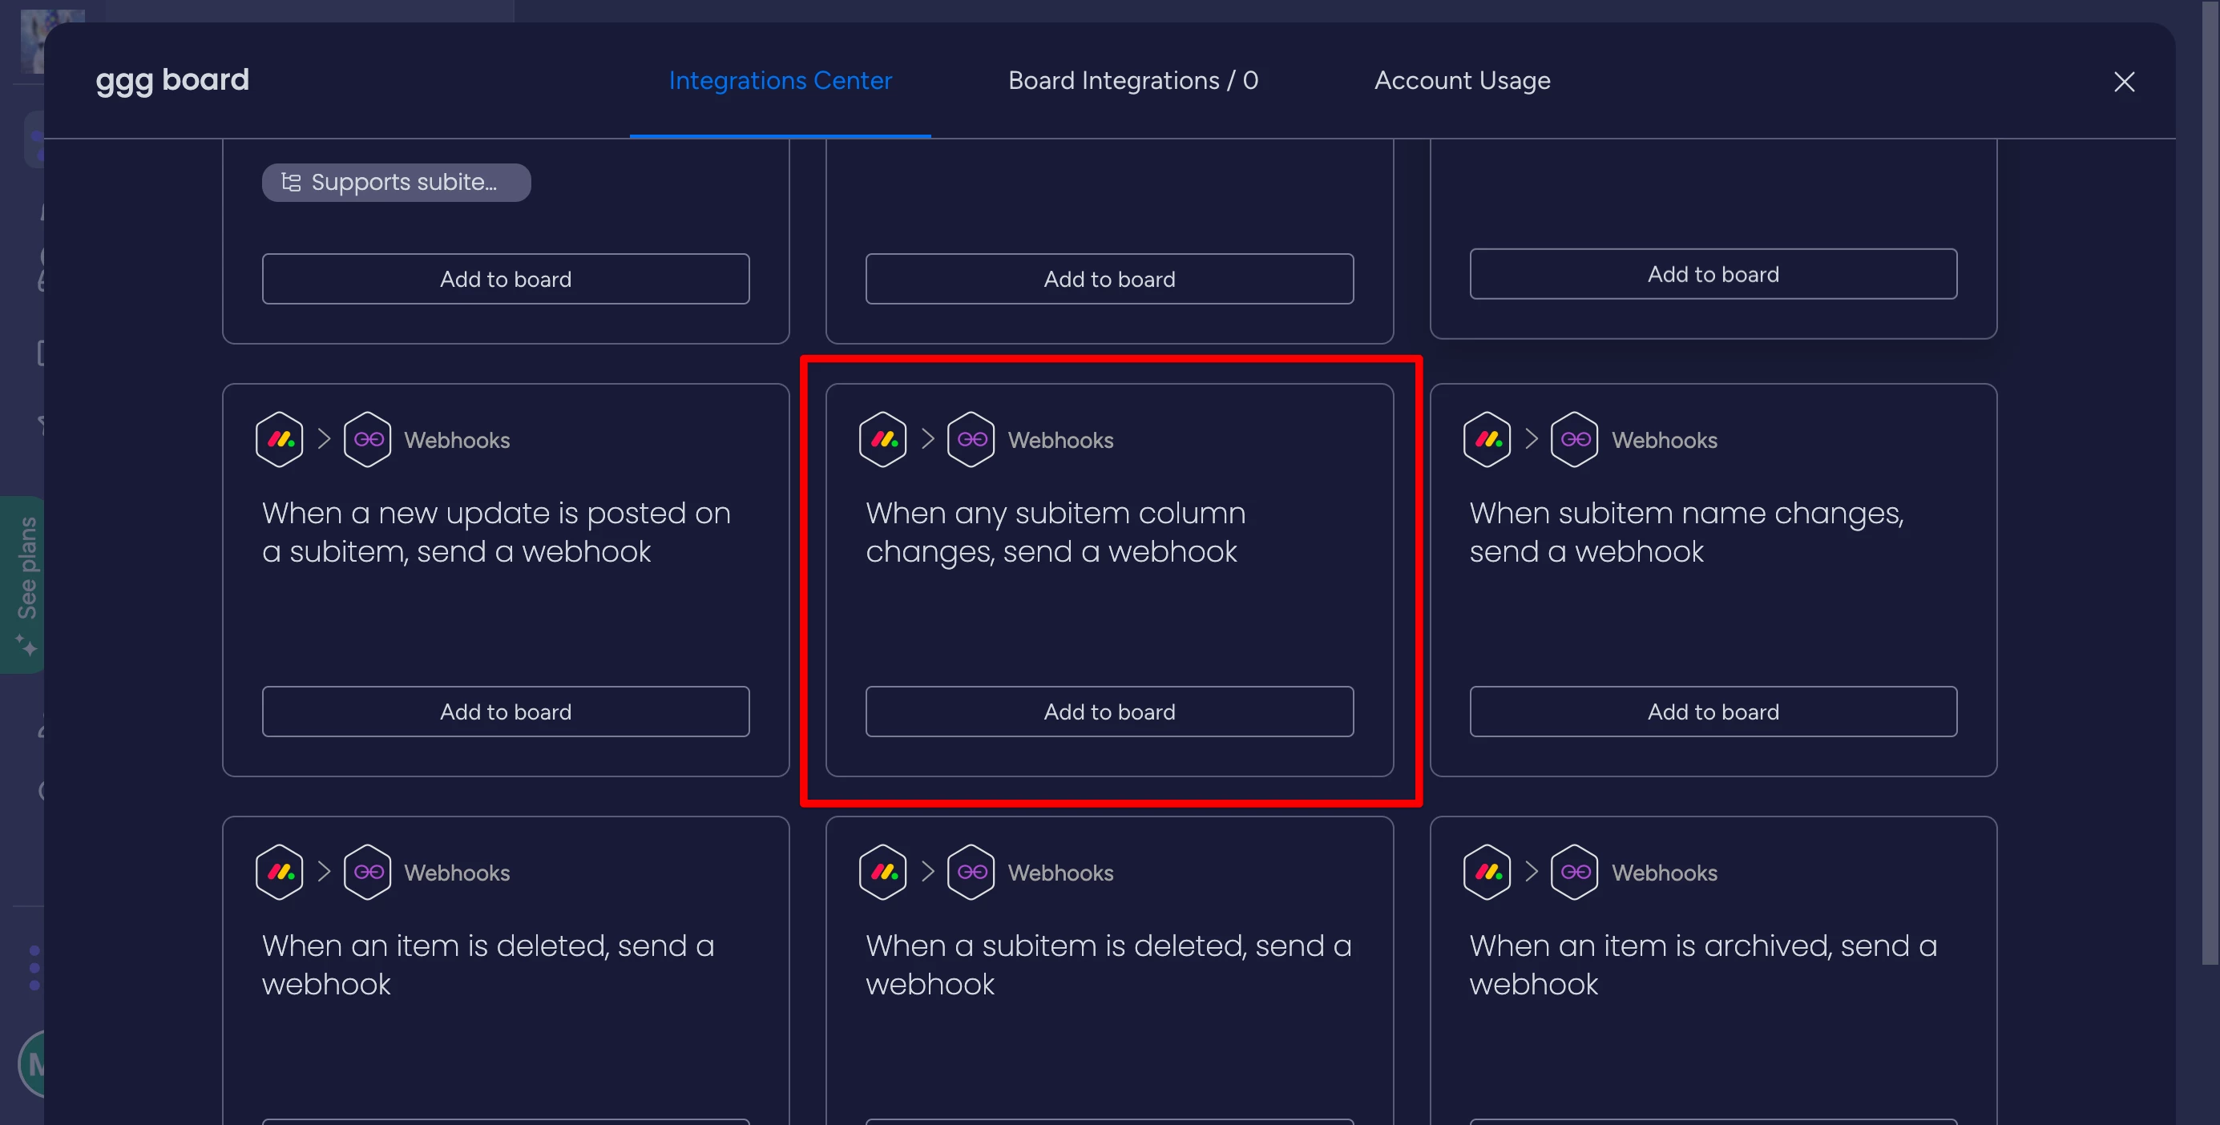
Task: Select 'When an item is archived' recipe text
Action: point(1704,965)
